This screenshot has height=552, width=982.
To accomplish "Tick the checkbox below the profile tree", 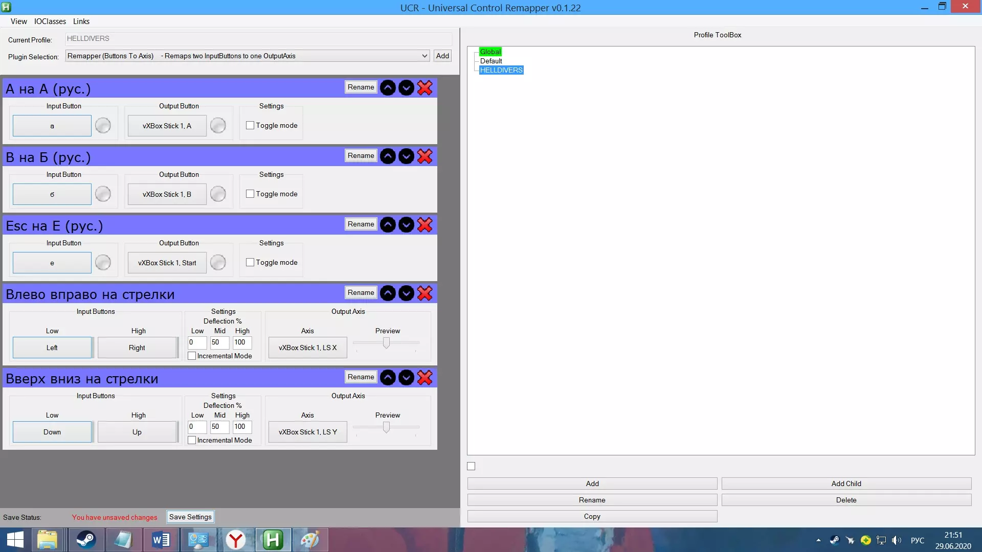I will point(471,466).
